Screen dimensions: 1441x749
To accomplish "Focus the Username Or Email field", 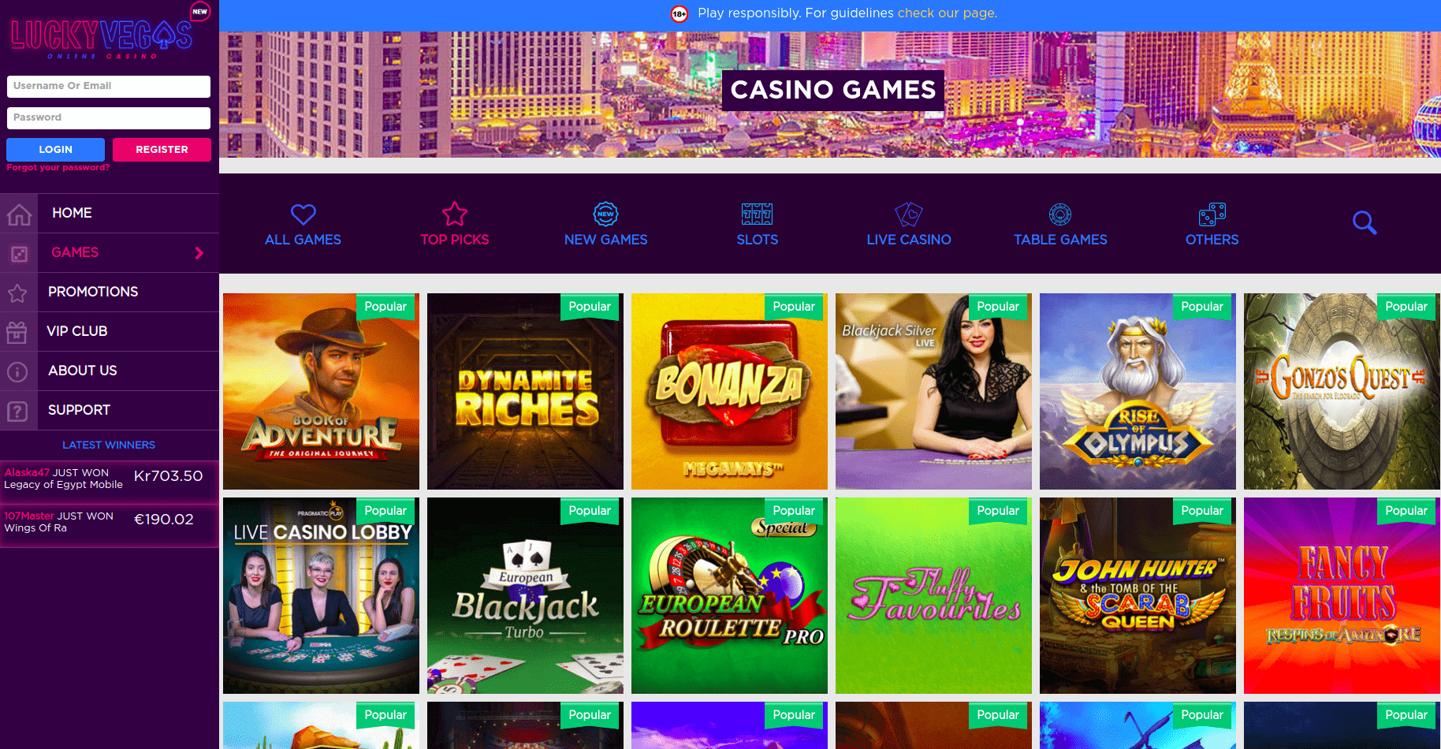I will point(109,86).
